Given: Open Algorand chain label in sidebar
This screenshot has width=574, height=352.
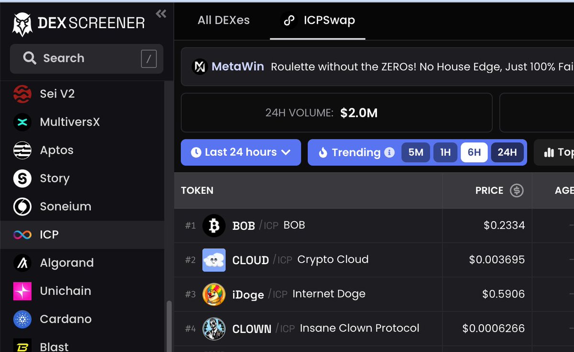Looking at the screenshot, I should (66, 263).
